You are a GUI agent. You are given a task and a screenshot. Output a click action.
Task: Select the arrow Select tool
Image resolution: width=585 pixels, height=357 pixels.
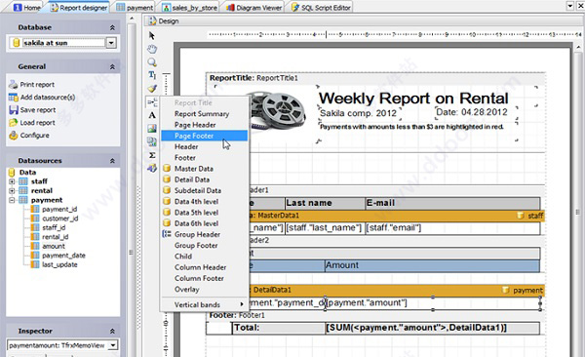click(x=151, y=35)
